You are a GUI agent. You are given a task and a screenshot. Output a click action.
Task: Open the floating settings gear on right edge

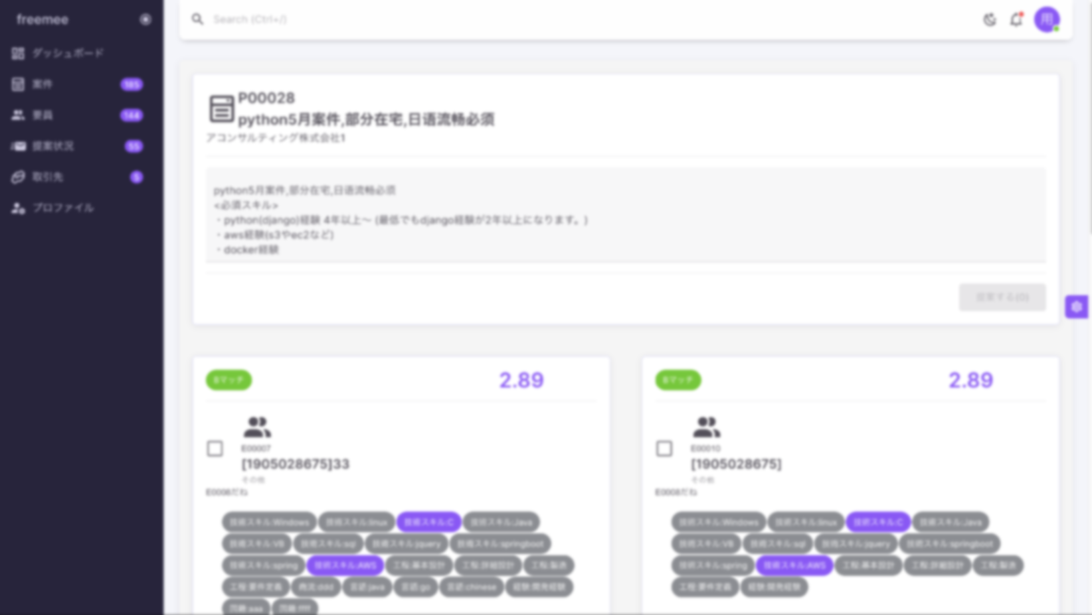pyautogui.click(x=1076, y=307)
